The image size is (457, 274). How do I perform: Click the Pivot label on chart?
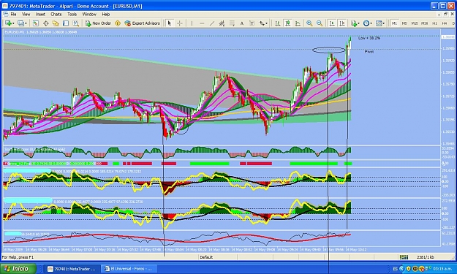369,52
